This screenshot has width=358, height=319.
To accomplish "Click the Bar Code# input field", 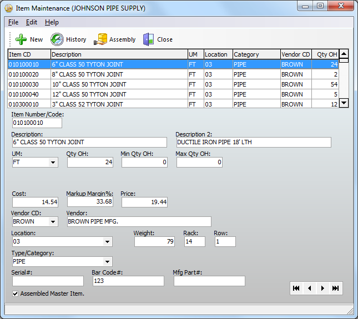I will tap(128, 281).
